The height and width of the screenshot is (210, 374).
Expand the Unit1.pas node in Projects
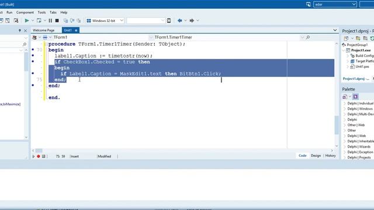pos(348,66)
